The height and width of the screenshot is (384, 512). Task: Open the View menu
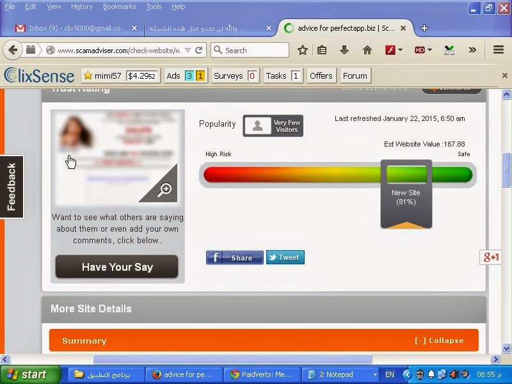[54, 6]
